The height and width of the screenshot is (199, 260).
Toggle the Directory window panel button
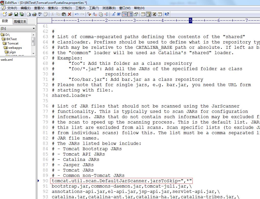[x=149, y=14]
